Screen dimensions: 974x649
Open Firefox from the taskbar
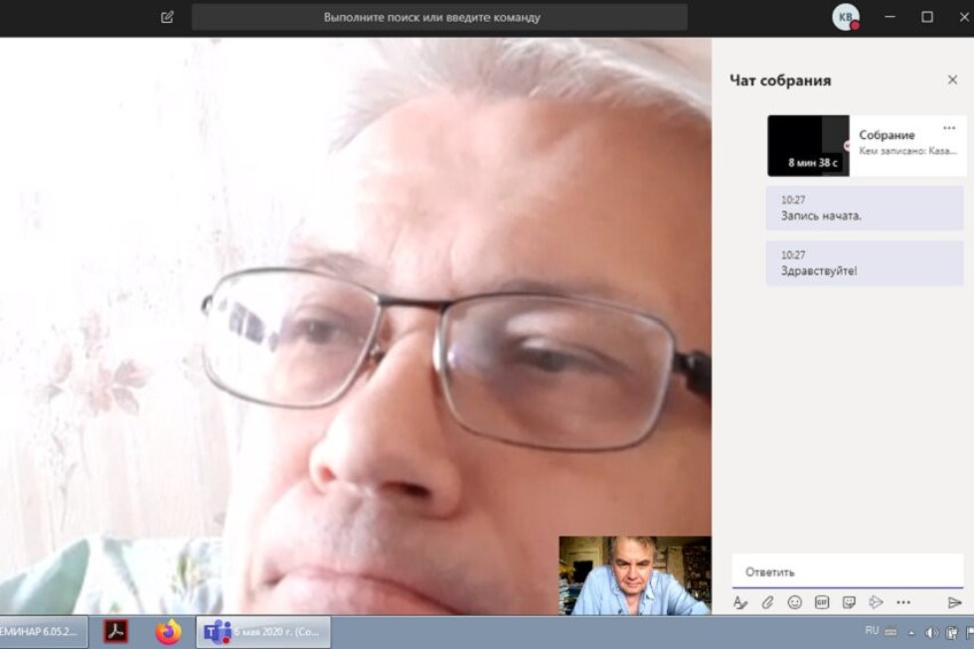169,632
